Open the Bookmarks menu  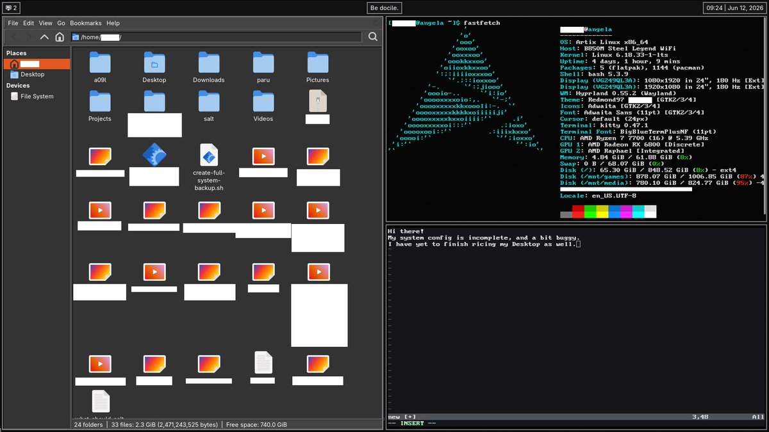point(86,23)
